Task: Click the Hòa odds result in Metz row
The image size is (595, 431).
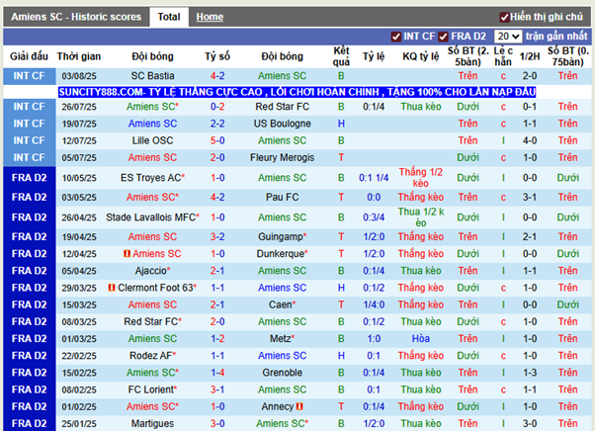Action: [x=420, y=339]
